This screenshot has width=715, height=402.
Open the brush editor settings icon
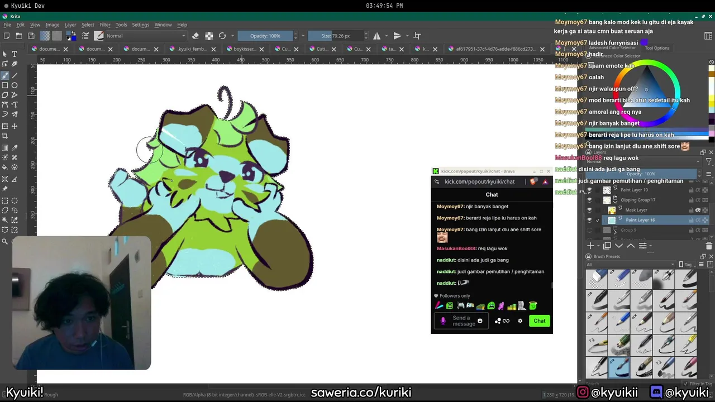(x=85, y=36)
